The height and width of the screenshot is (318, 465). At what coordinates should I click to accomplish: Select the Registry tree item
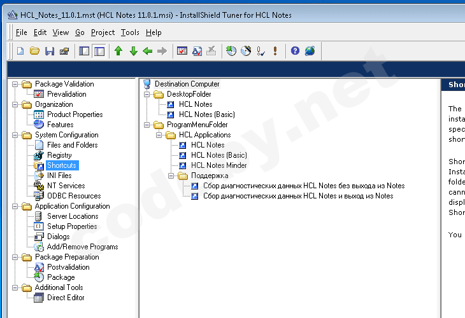coord(59,155)
